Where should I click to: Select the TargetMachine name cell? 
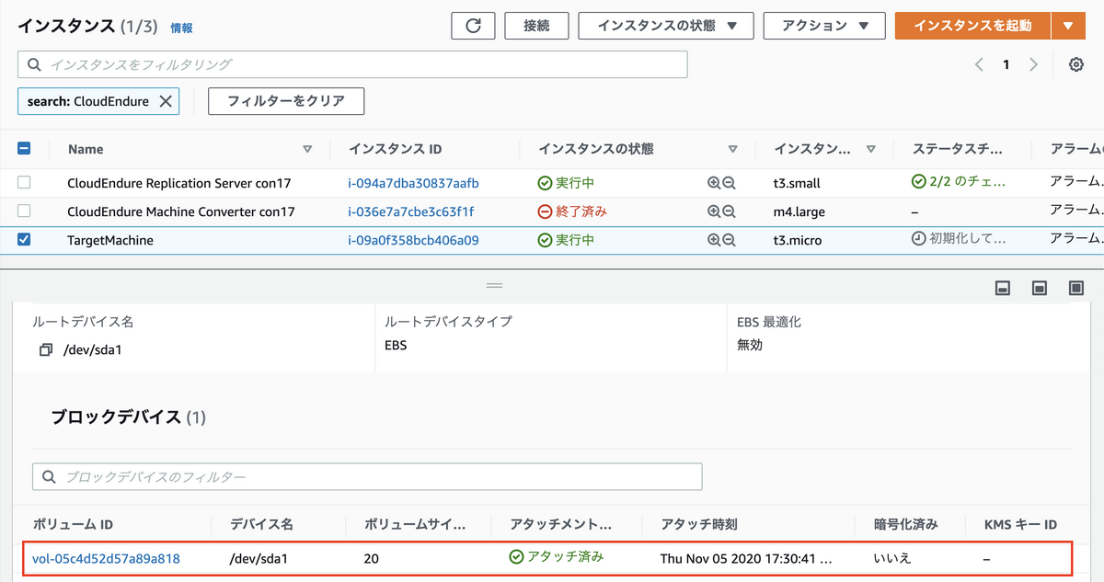110,240
